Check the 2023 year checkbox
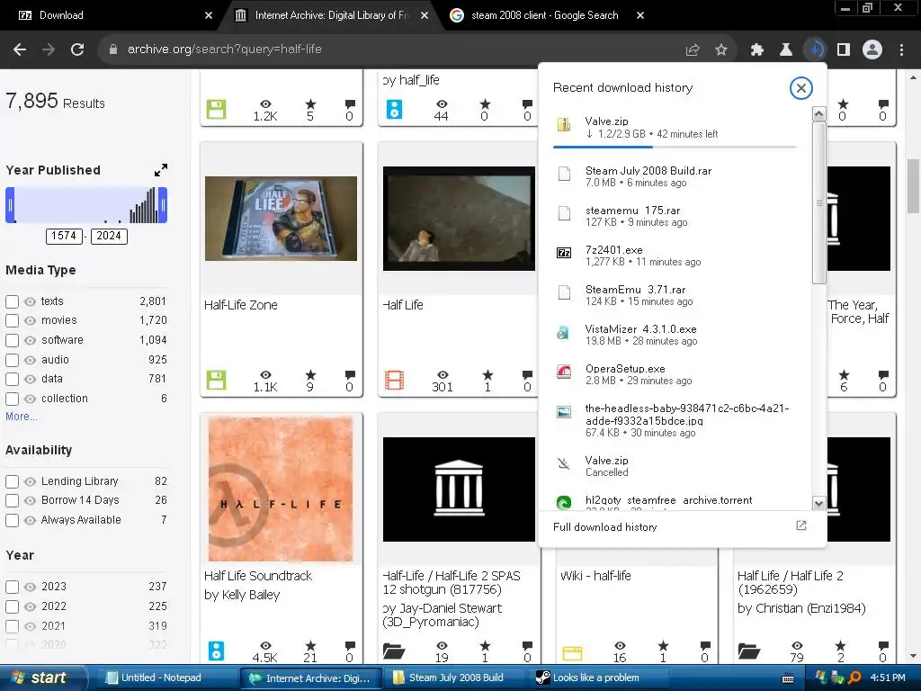Image resolution: width=921 pixels, height=691 pixels. 12,587
